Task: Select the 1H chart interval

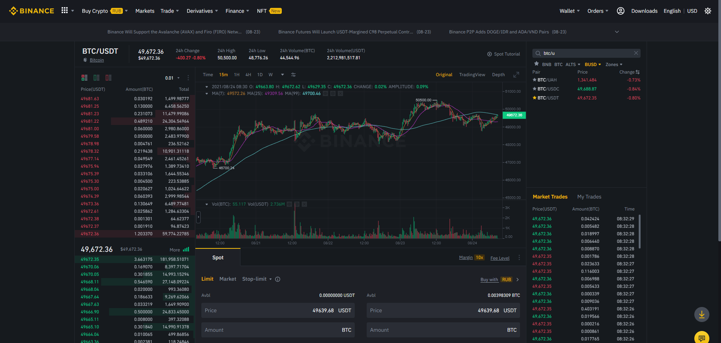Action: (x=237, y=75)
